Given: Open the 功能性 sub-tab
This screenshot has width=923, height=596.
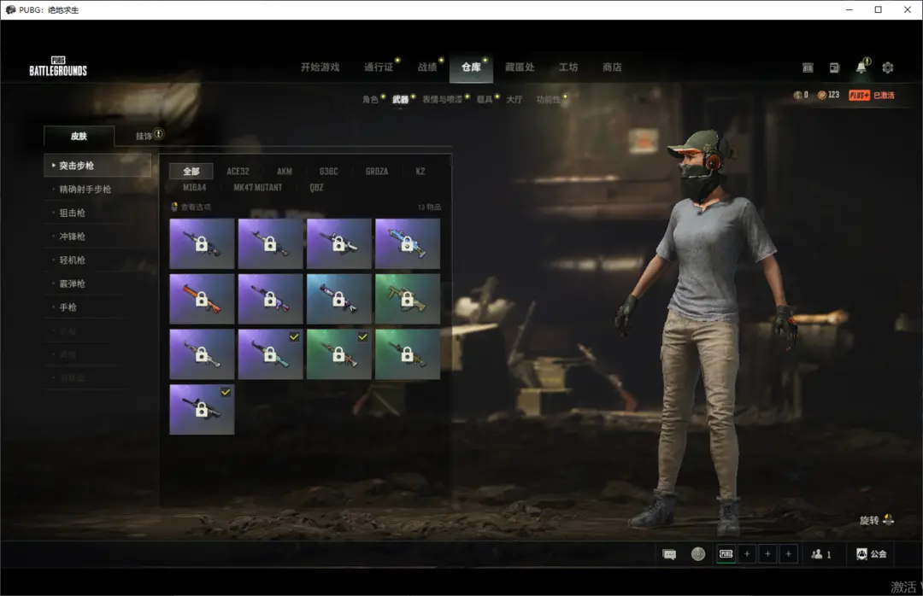Looking at the screenshot, I should [548, 99].
